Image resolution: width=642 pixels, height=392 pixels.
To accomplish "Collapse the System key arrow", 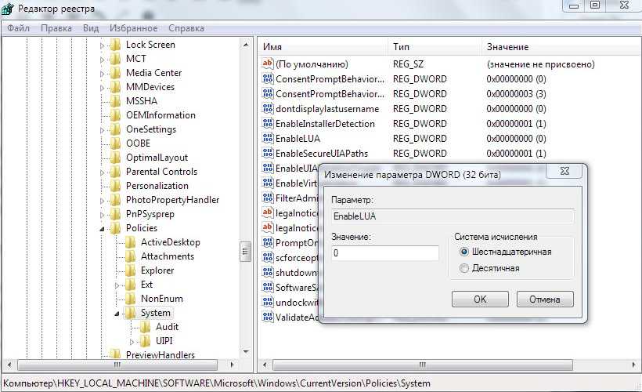I will (x=117, y=314).
